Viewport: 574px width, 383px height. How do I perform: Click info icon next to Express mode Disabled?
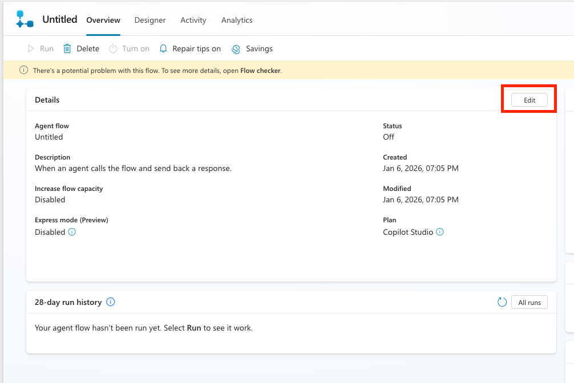click(72, 232)
